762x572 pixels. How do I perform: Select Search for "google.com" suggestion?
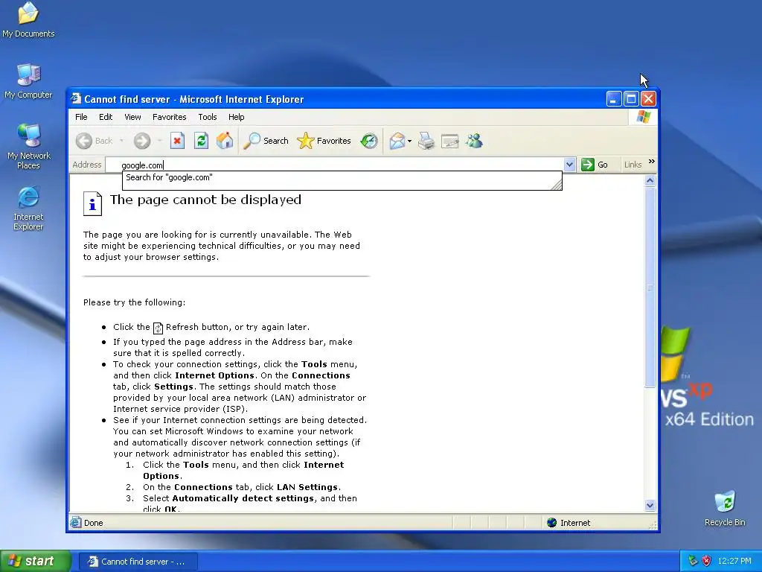click(342, 177)
